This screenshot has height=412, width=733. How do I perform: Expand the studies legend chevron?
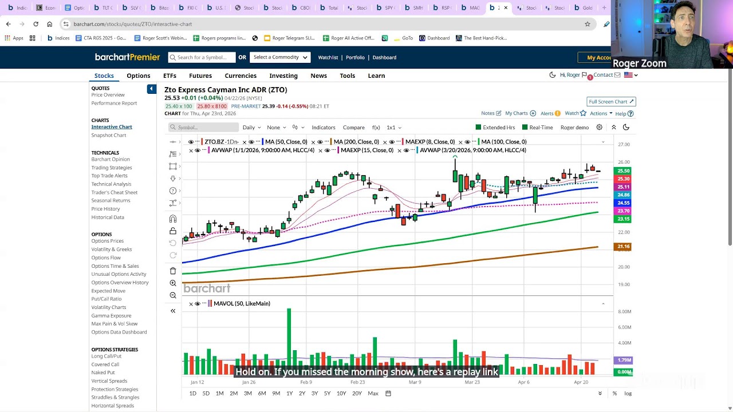pos(602,142)
